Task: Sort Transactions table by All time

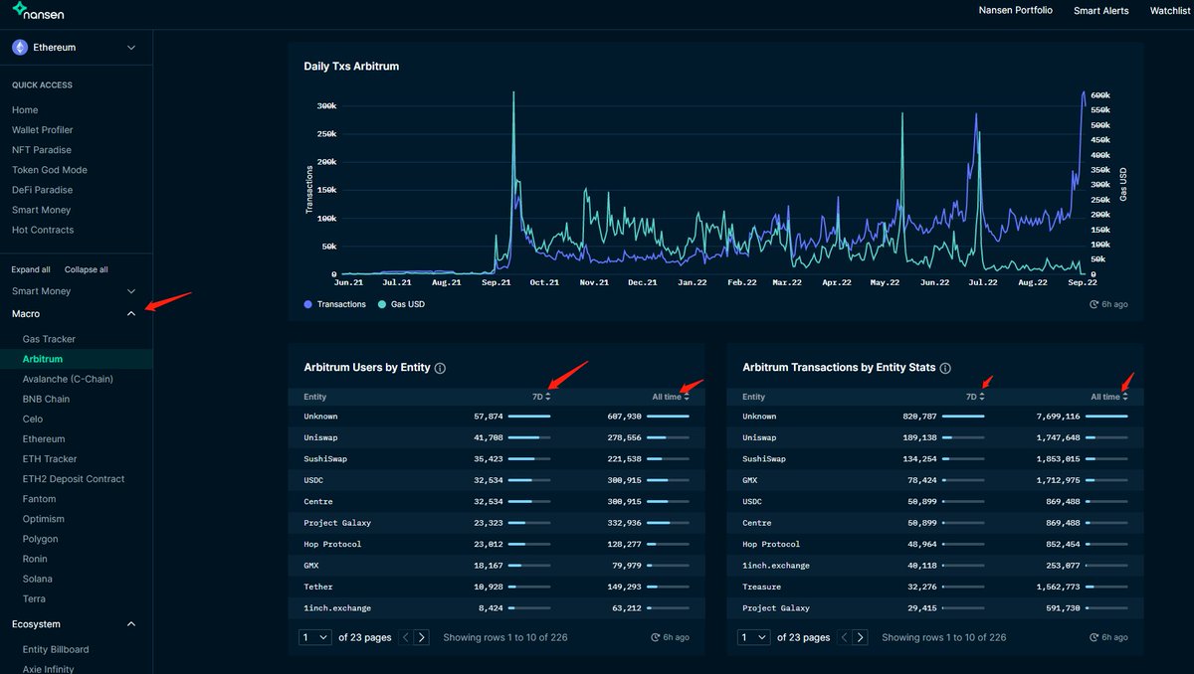Action: click(1109, 397)
